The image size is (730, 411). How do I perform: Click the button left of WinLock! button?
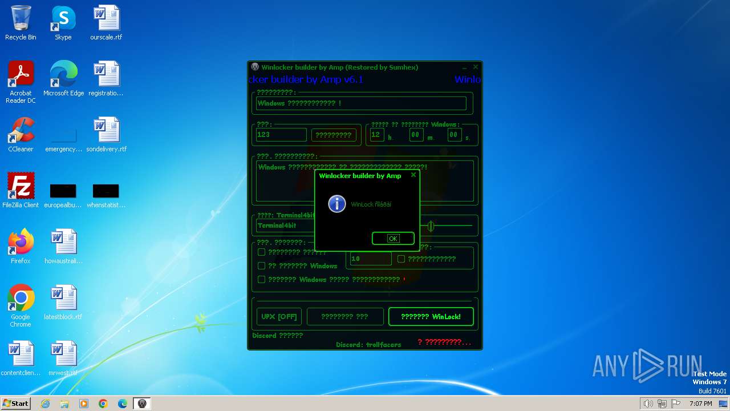tap(345, 316)
